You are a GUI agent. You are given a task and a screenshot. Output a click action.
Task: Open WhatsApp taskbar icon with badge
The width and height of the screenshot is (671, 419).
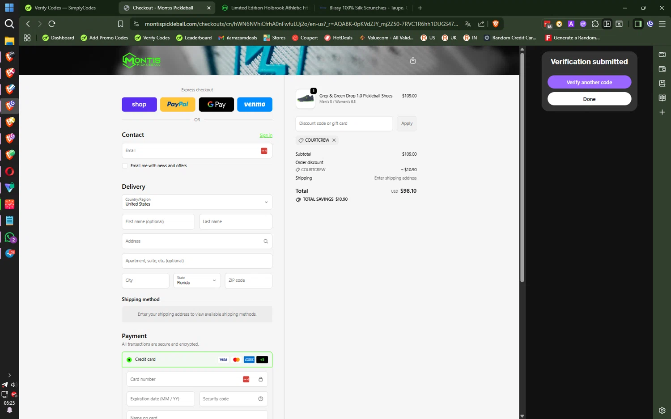tap(9, 237)
